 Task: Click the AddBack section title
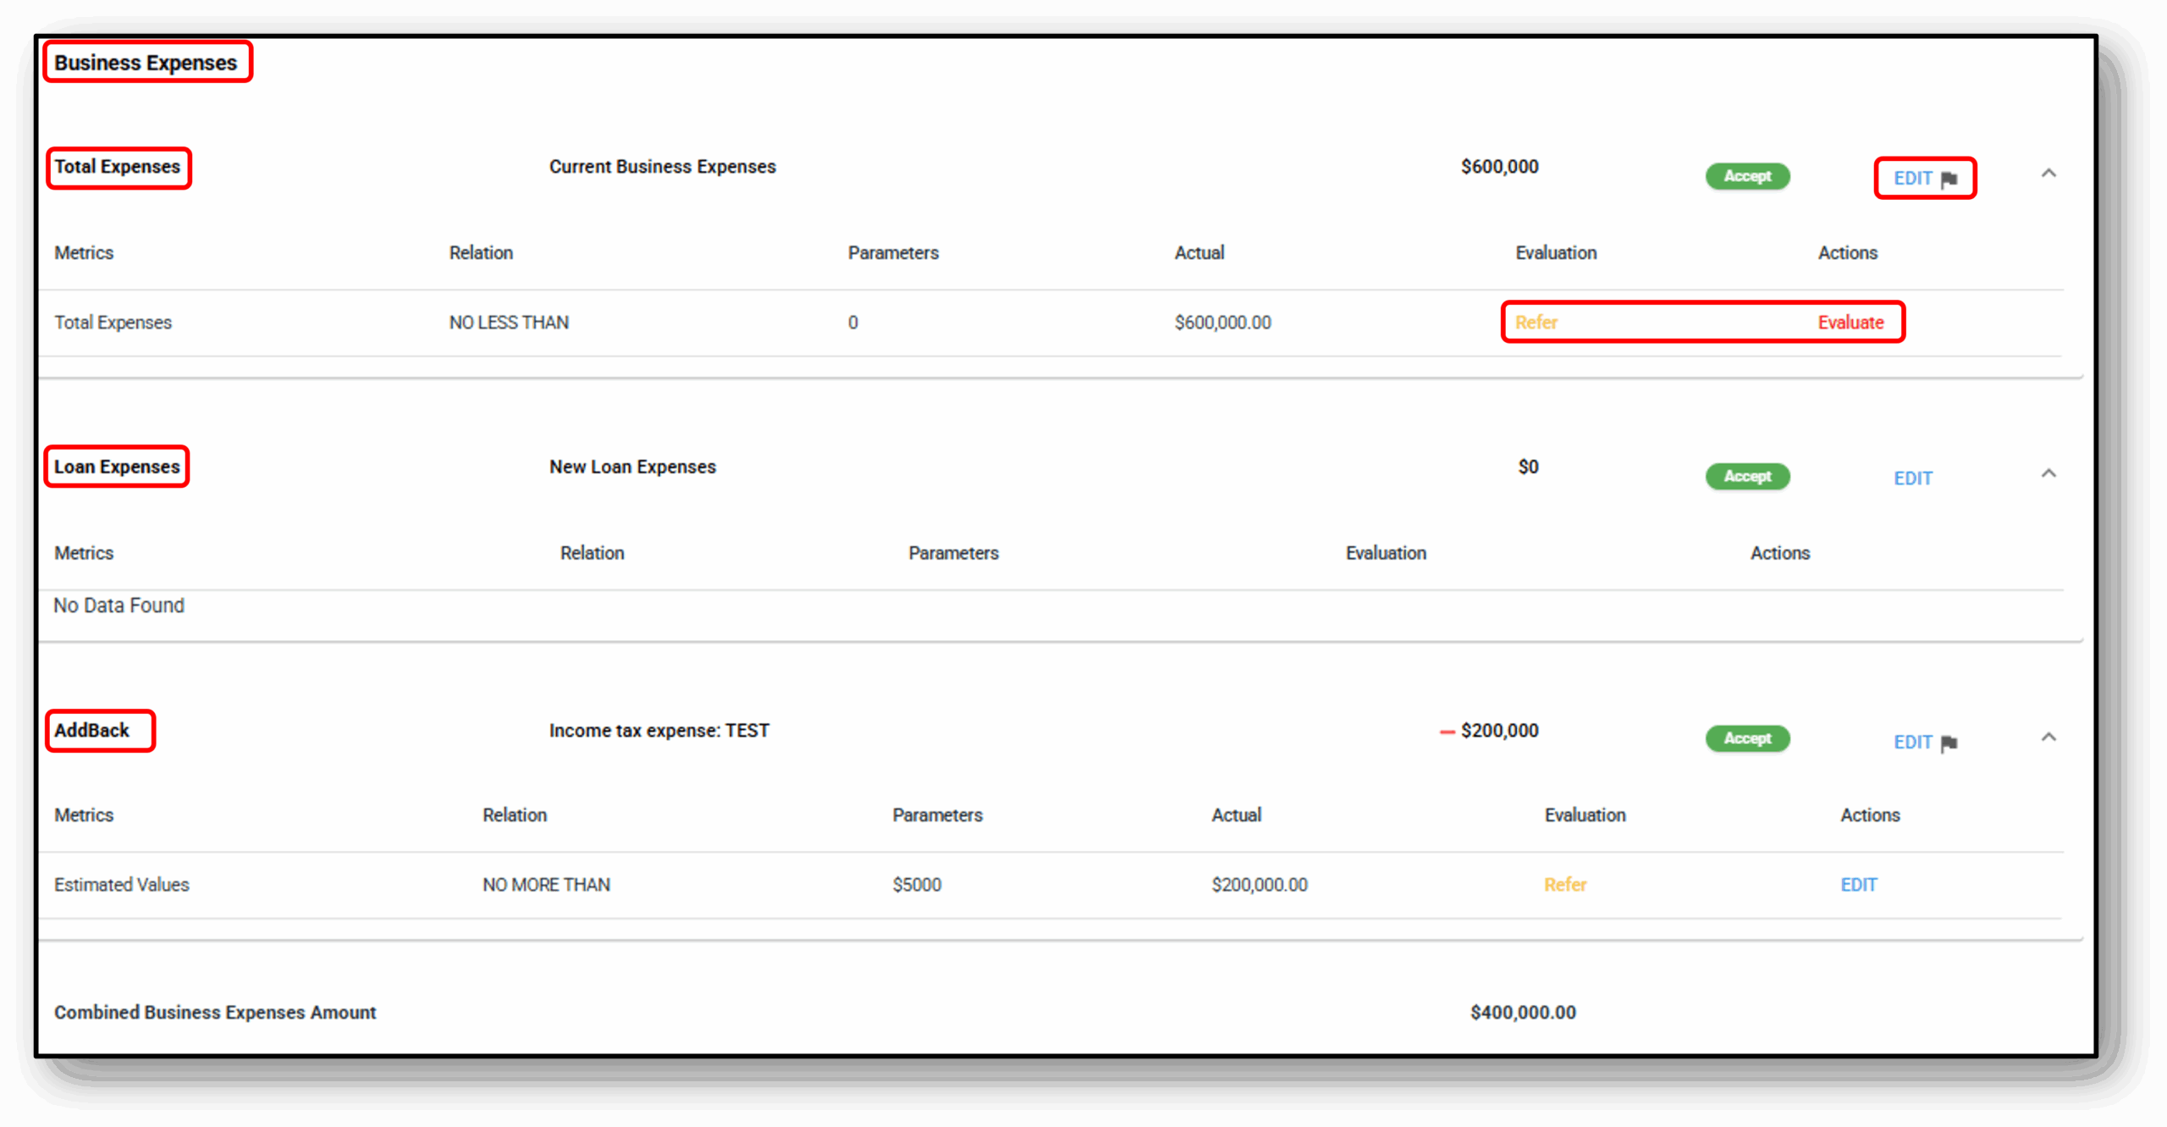pyautogui.click(x=91, y=731)
